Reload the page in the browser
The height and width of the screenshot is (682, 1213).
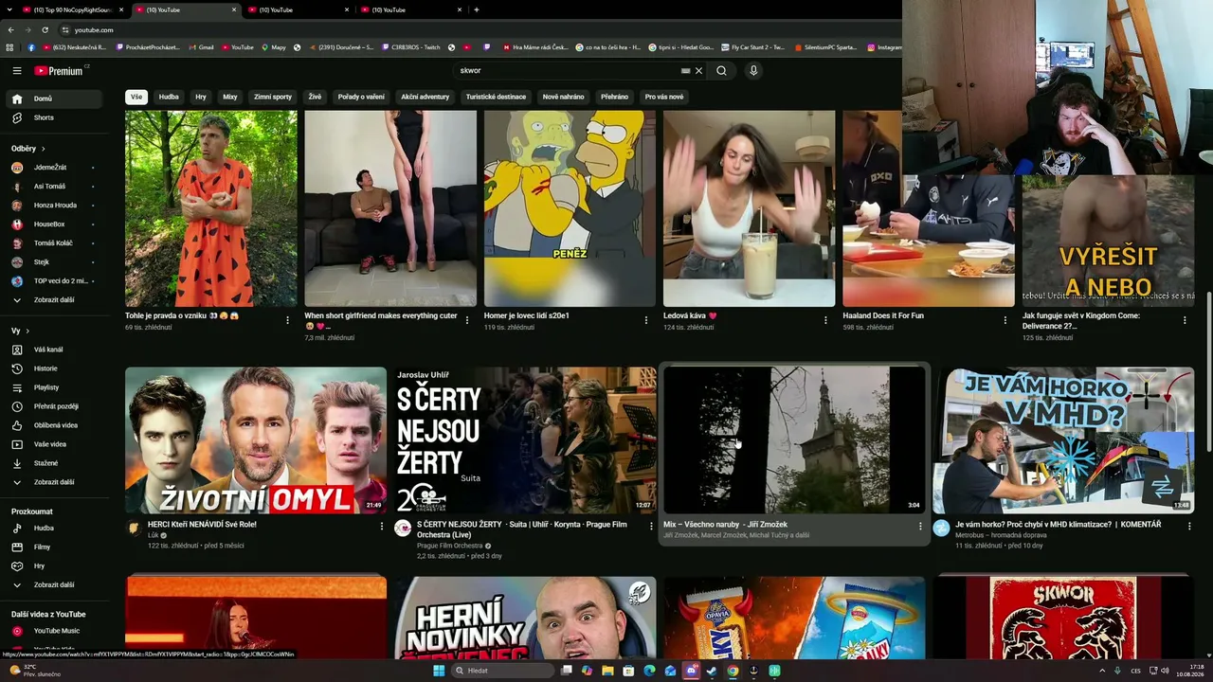(45, 29)
